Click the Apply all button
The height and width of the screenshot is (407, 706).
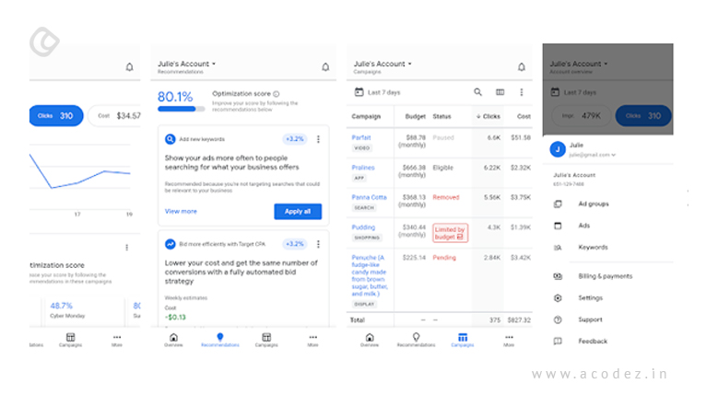coord(298,212)
